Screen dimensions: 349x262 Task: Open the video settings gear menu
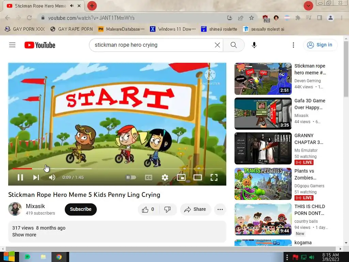pyautogui.click(x=165, y=177)
